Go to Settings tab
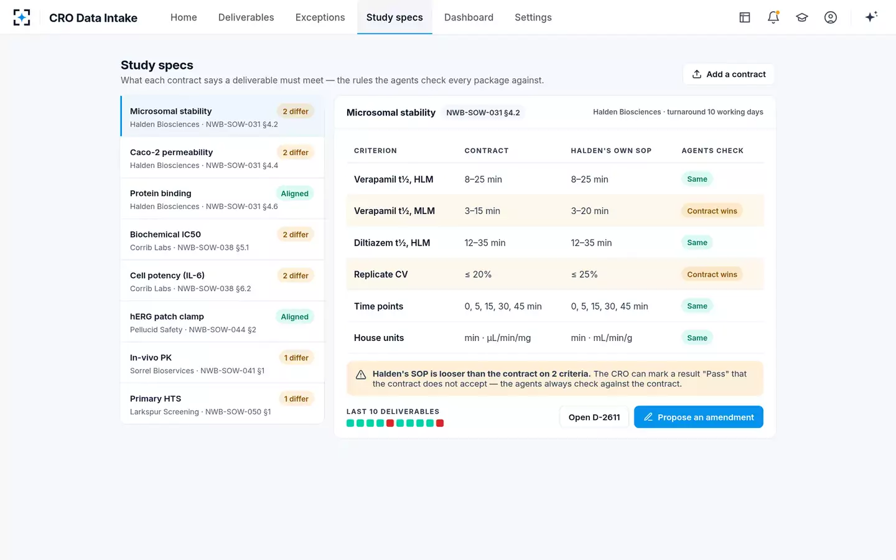Viewport: 896px width, 560px height. click(533, 17)
